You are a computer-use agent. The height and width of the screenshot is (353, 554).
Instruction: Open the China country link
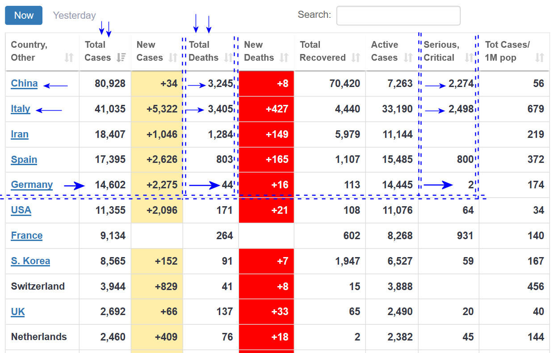coord(24,83)
